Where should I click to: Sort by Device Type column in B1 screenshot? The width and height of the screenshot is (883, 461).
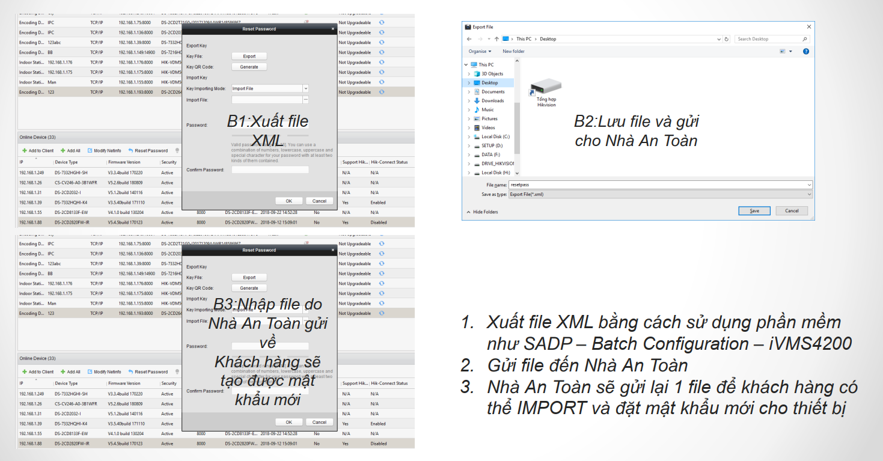[x=66, y=162]
